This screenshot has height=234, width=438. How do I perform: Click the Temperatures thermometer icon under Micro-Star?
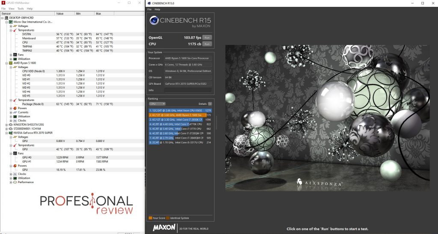15,30
